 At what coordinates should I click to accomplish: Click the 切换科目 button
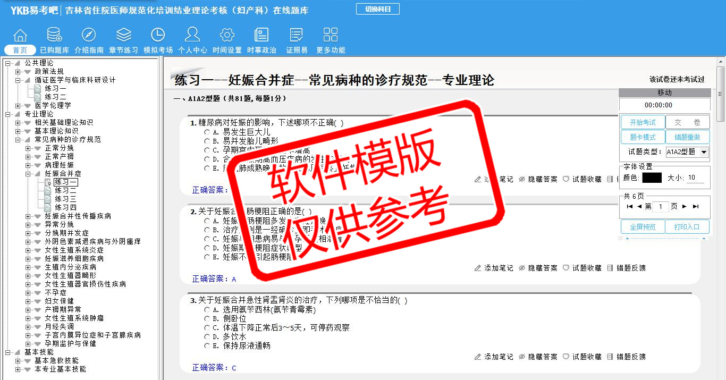tap(377, 9)
